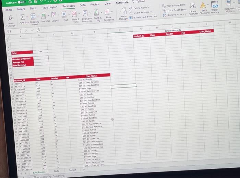Select the Number of Records label cell
The height and width of the screenshot is (178, 240).
23,59
